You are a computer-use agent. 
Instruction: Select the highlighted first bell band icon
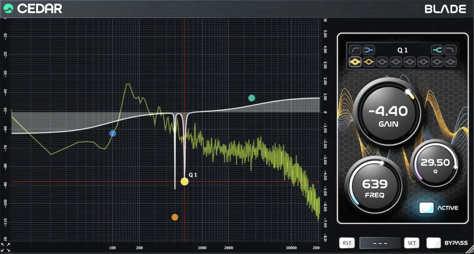point(355,62)
